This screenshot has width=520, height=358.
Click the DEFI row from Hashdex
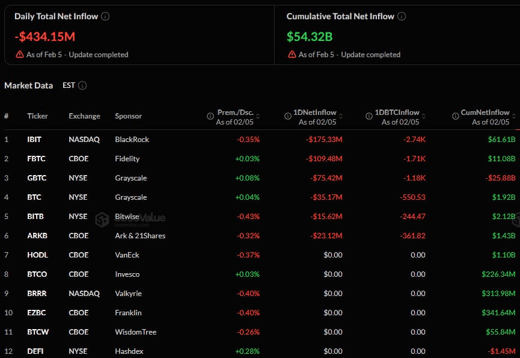35,351
